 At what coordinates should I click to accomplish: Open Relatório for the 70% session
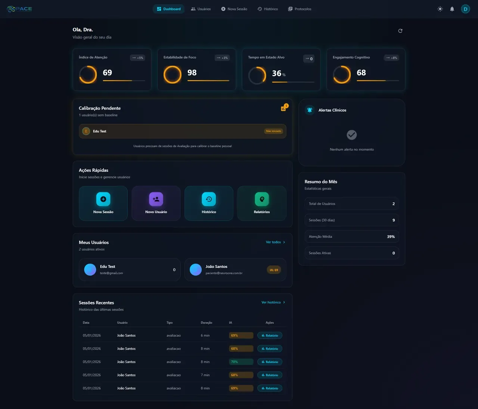click(x=270, y=362)
